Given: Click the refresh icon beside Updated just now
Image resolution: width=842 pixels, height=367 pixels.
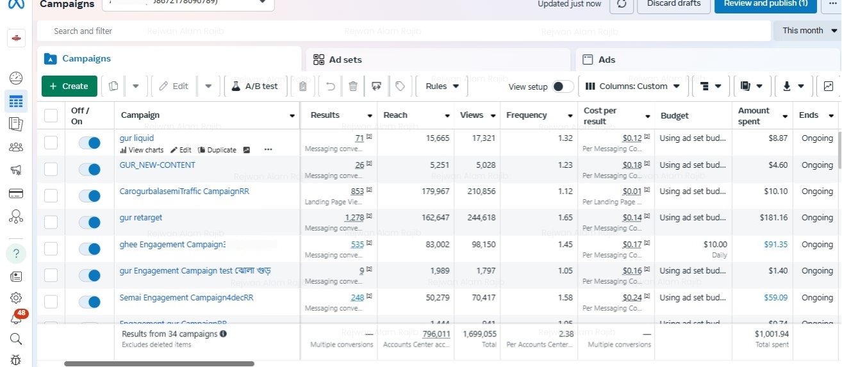Looking at the screenshot, I should [x=621, y=4].
